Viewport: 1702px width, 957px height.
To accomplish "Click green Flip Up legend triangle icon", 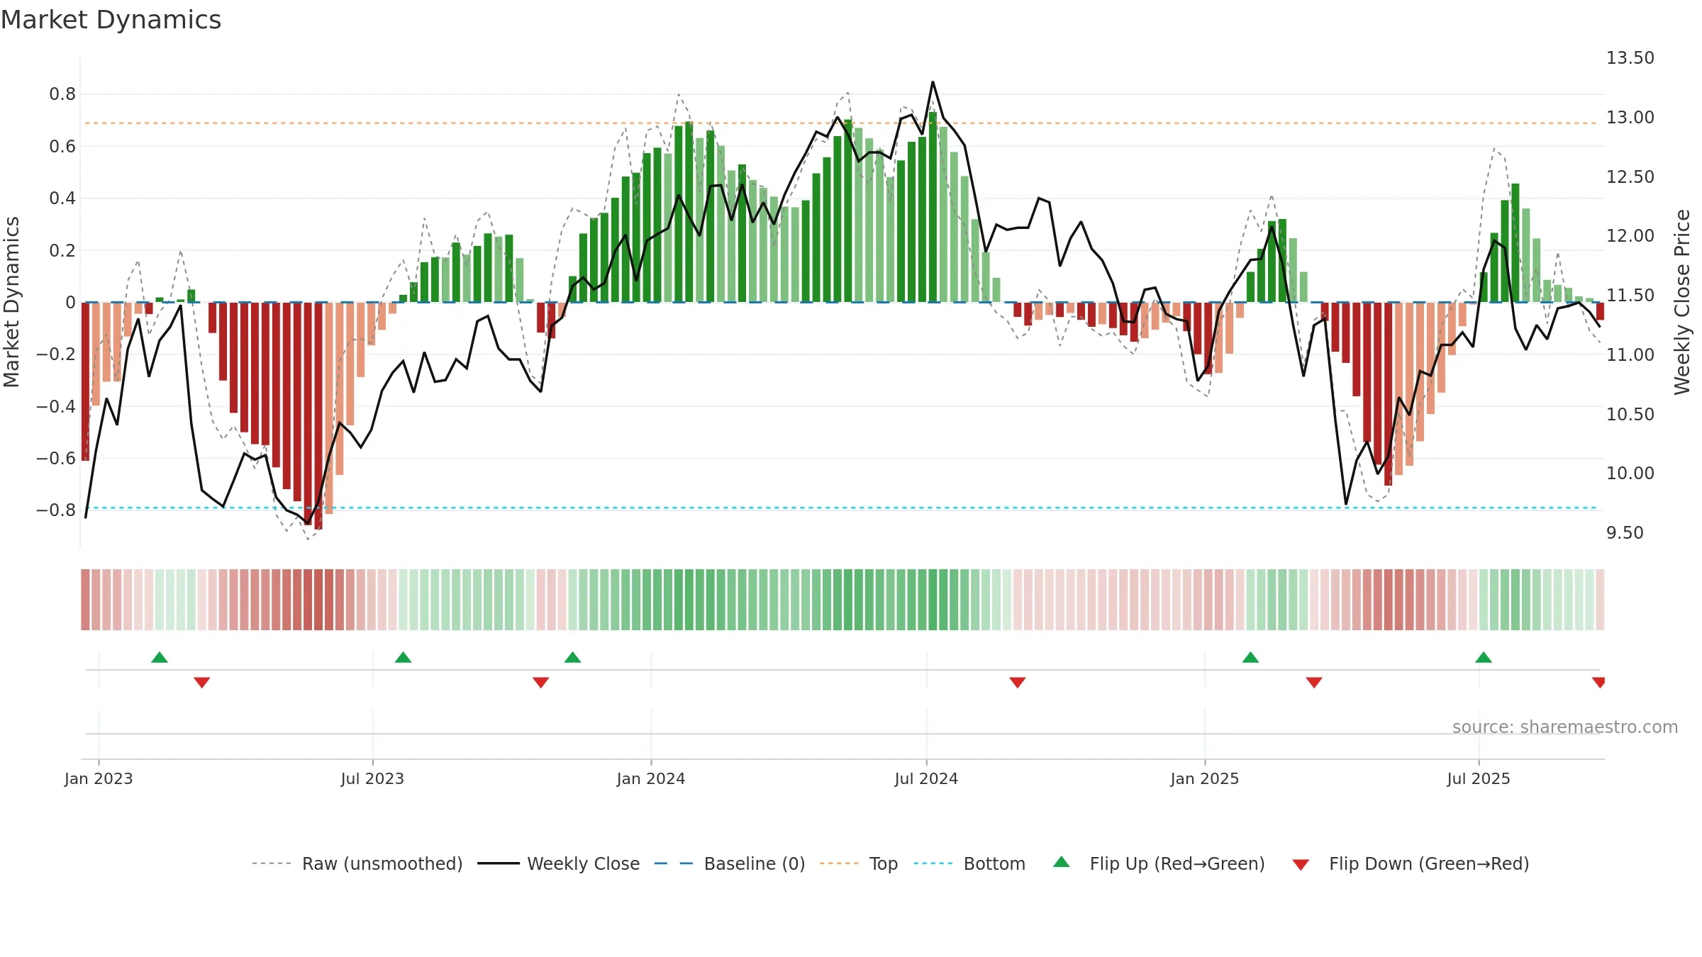I will pyautogui.click(x=1062, y=862).
